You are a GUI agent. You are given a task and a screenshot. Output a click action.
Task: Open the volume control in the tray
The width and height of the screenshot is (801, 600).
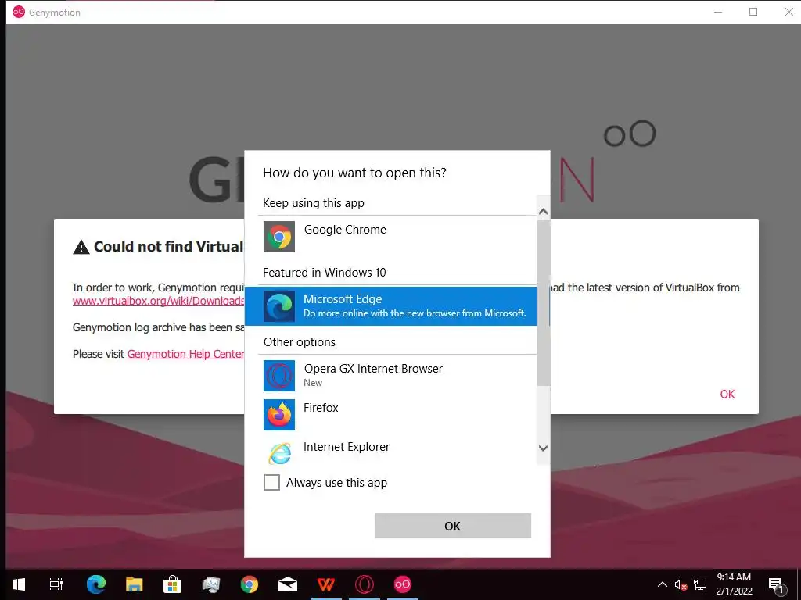(681, 584)
